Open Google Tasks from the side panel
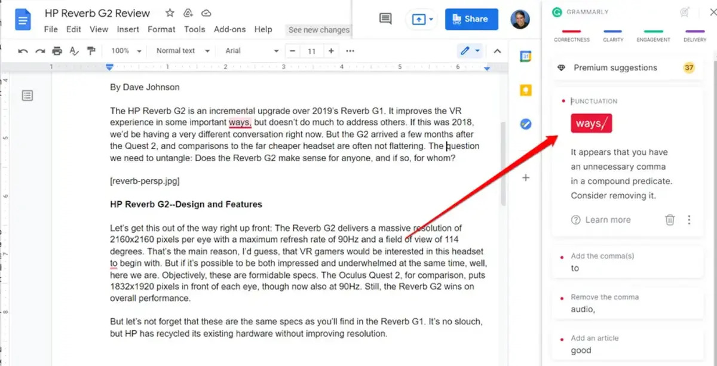The width and height of the screenshot is (717, 366). [526, 124]
